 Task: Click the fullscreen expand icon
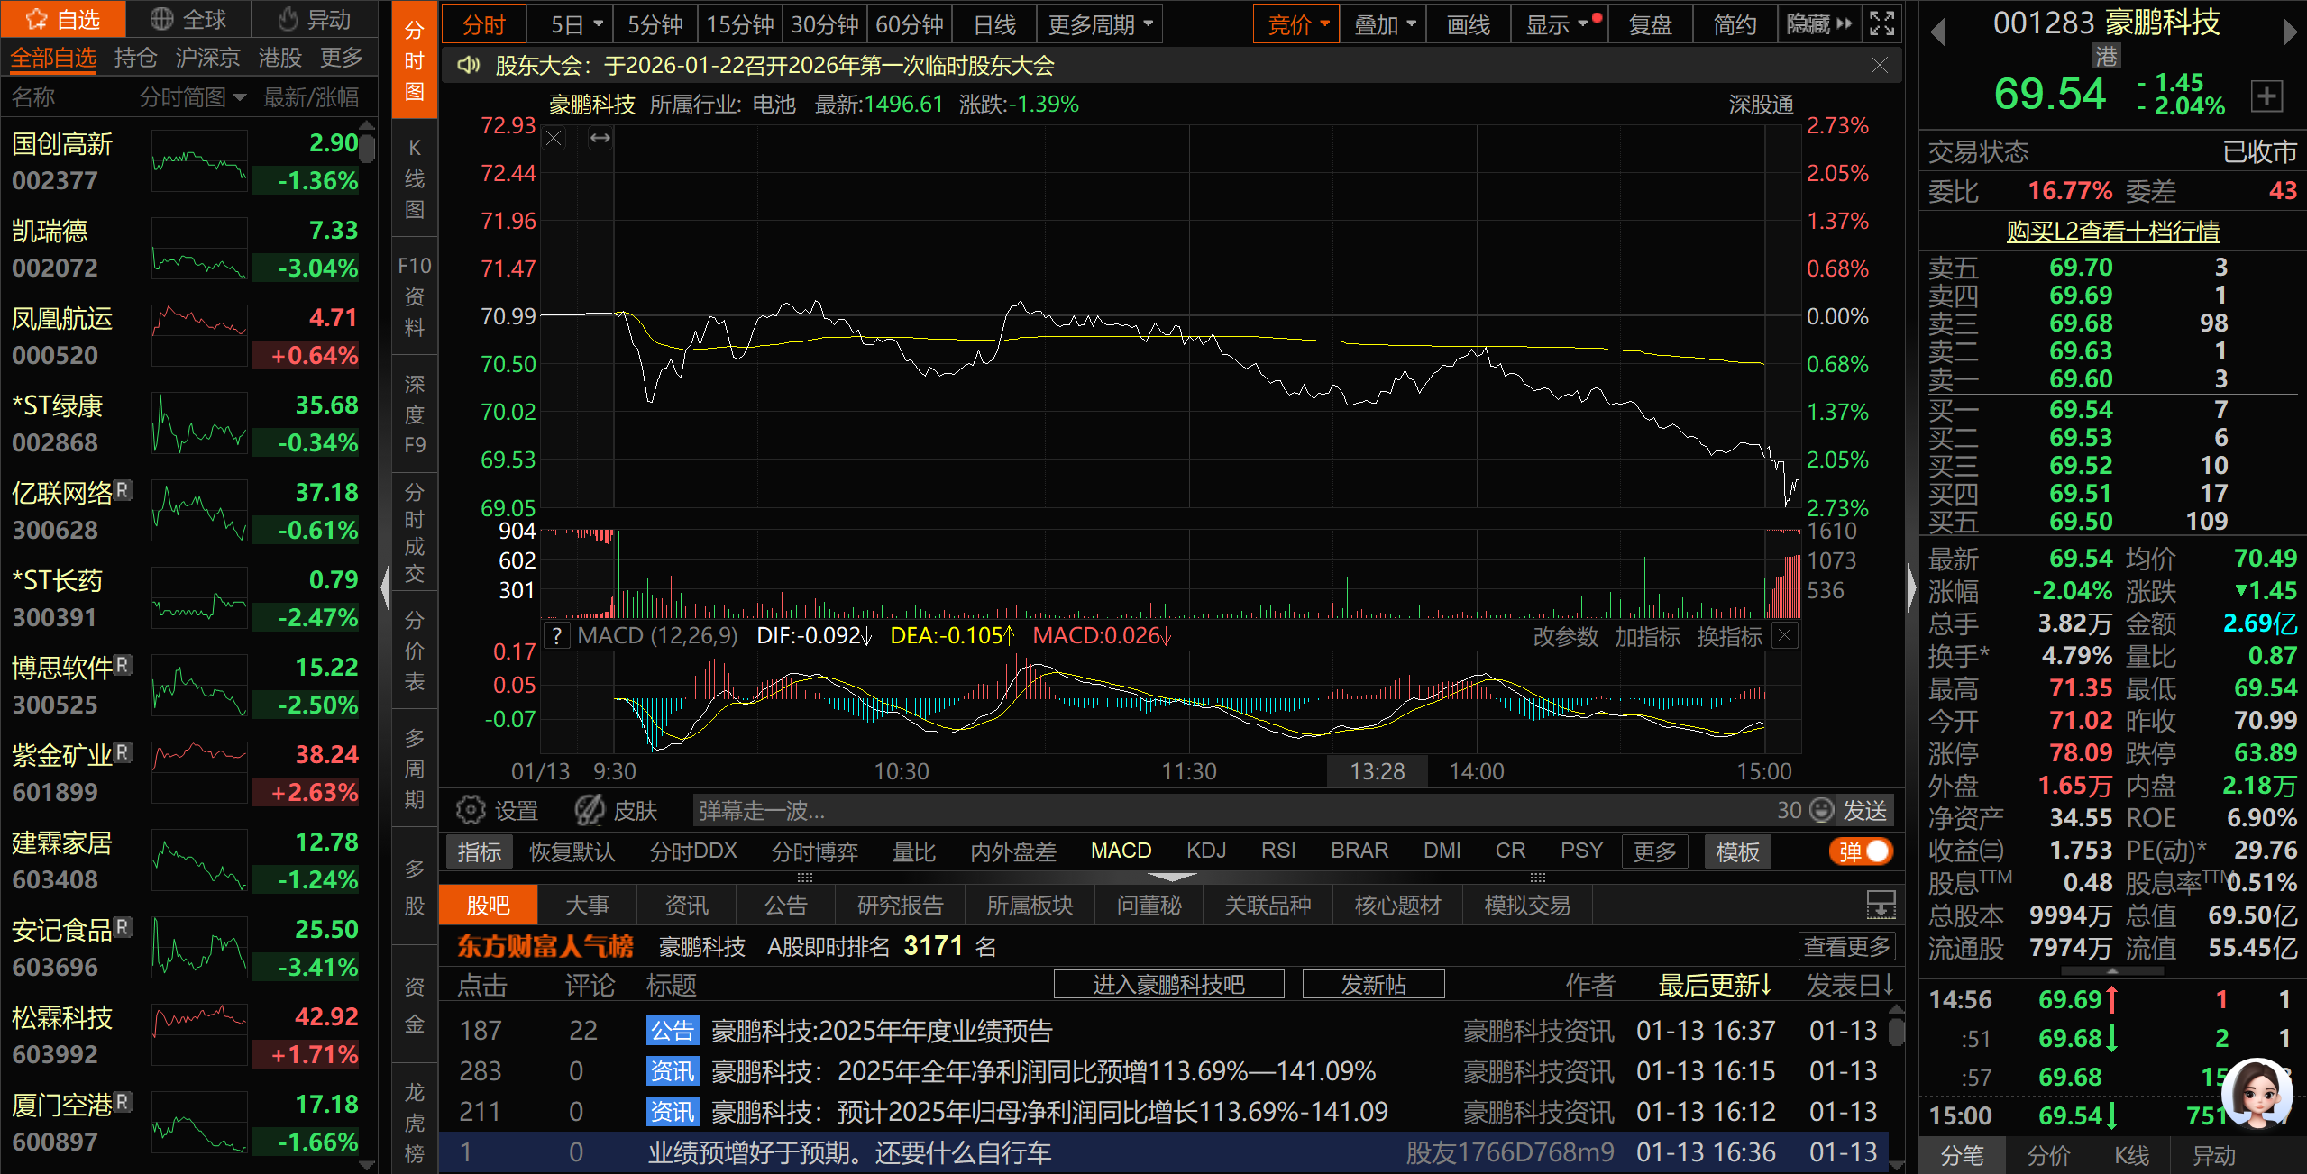[x=1882, y=23]
